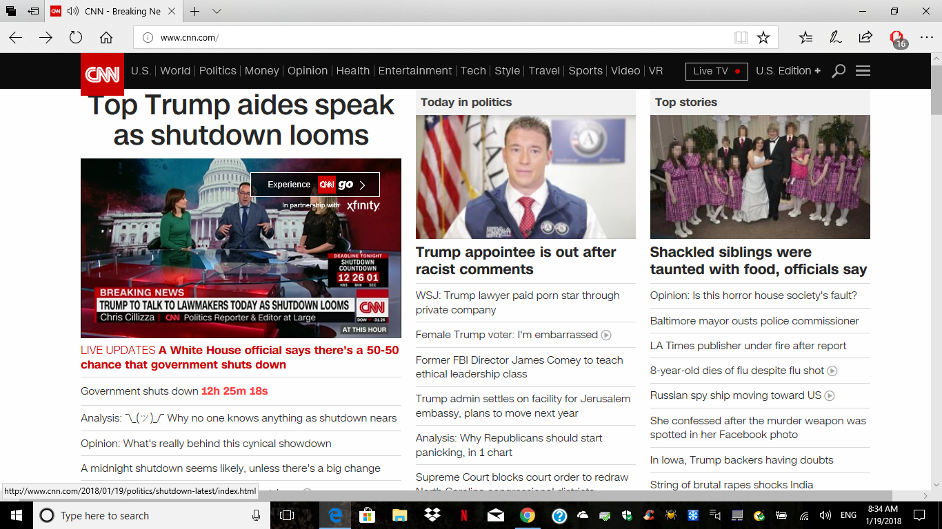Click the CNN logo in site header
The image size is (942, 529).
pyautogui.click(x=102, y=74)
